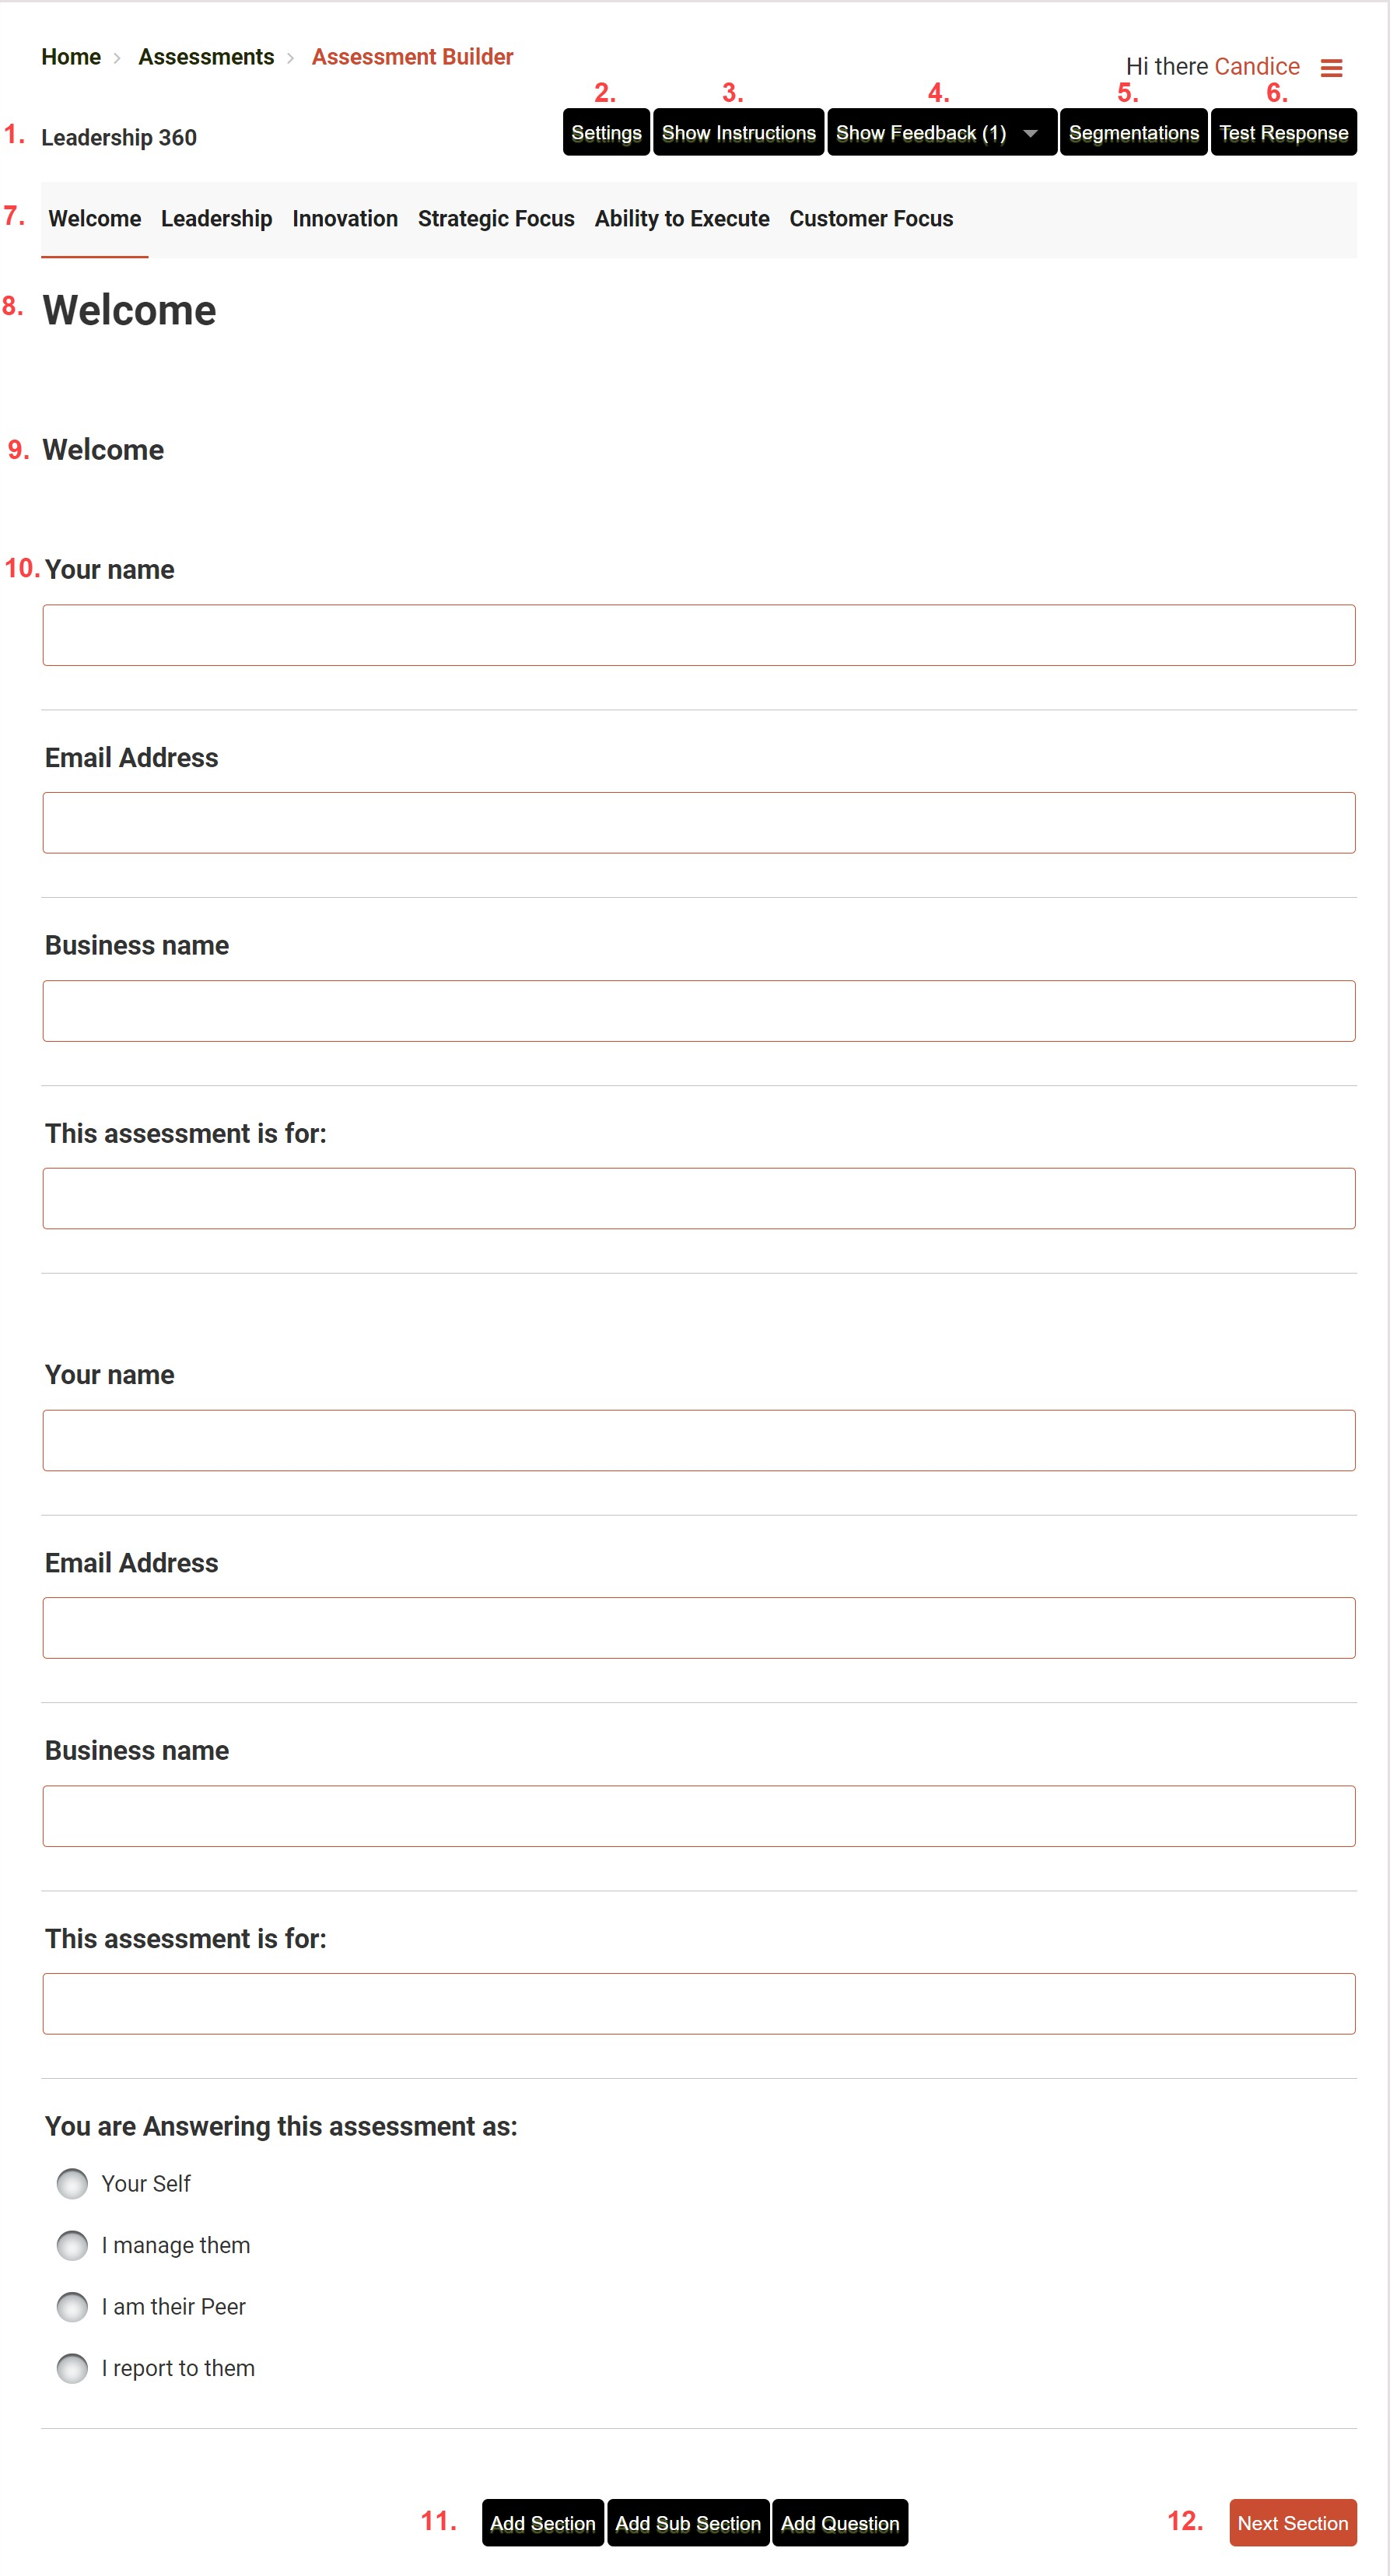Click the Settings button
Screen dimensions: 1390x2576
[x=606, y=133]
